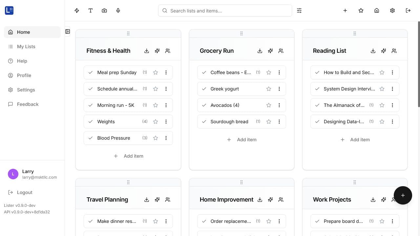Collapse the sidebar panel toggle
Viewport: 420px width, 236px height.
tap(68, 31)
